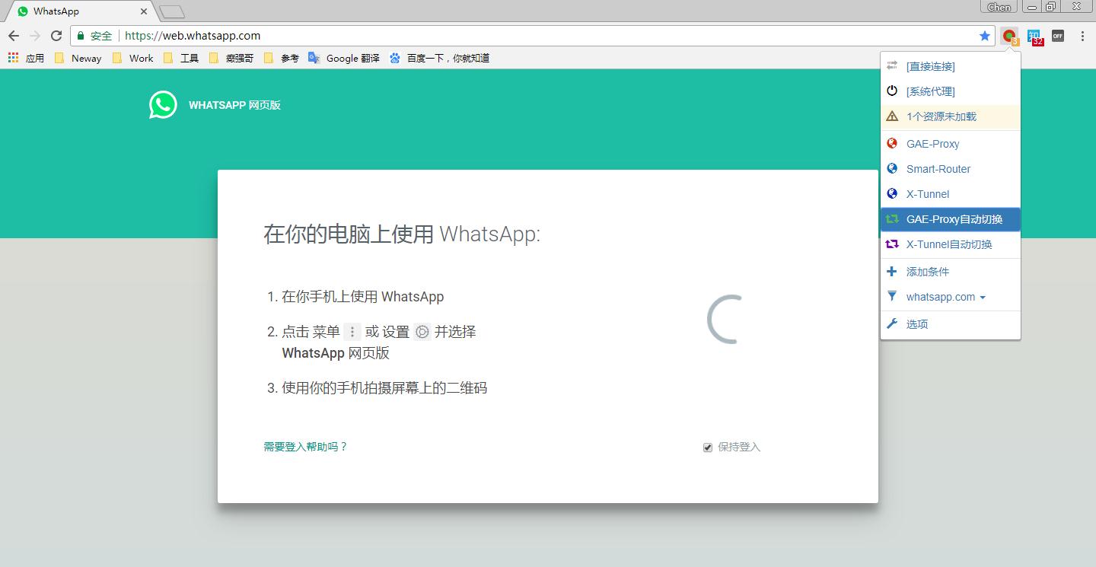Click 1个资源未加载 notice
This screenshot has height=567, width=1096.
tap(950, 116)
